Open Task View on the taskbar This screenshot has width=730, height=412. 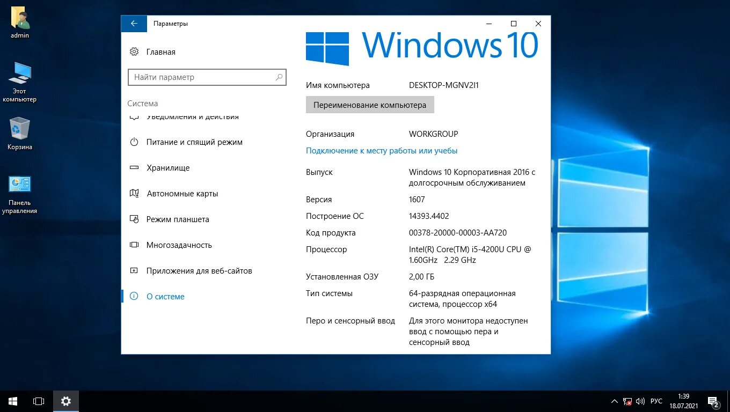39,401
